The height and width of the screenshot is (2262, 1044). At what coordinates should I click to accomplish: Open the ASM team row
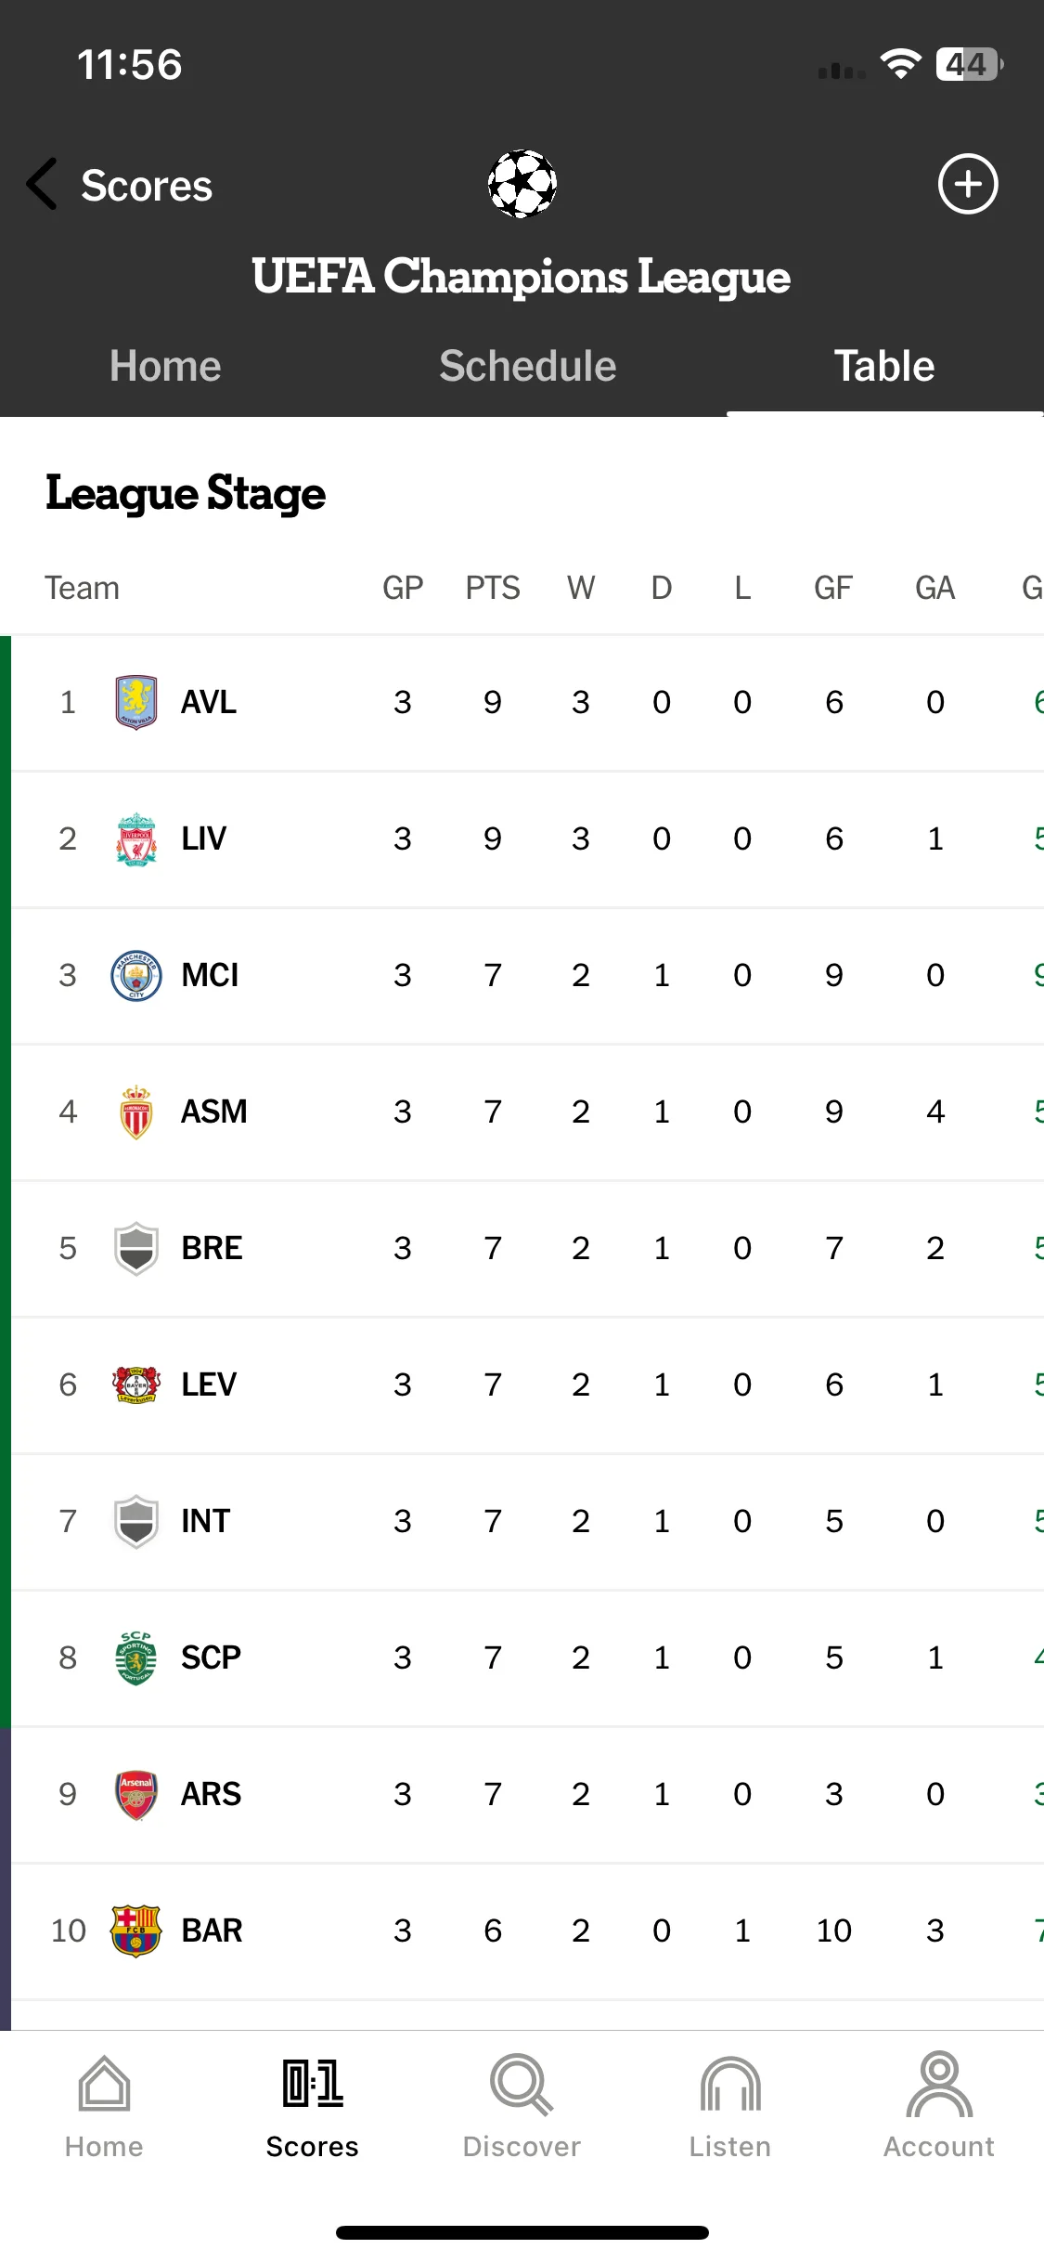point(527,1112)
